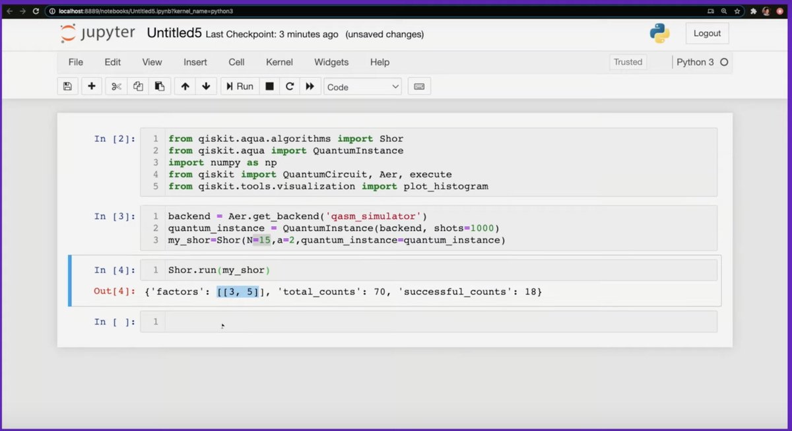This screenshot has height=431, width=792.
Task: Open the Insert menu
Action: (x=195, y=62)
